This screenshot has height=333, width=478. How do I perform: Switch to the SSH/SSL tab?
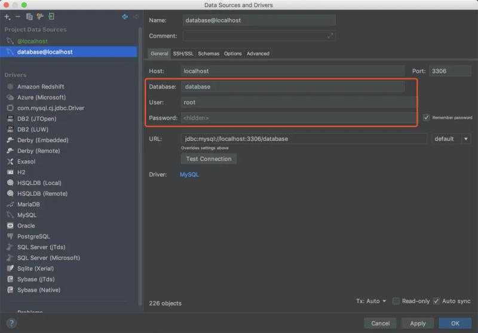coord(183,54)
